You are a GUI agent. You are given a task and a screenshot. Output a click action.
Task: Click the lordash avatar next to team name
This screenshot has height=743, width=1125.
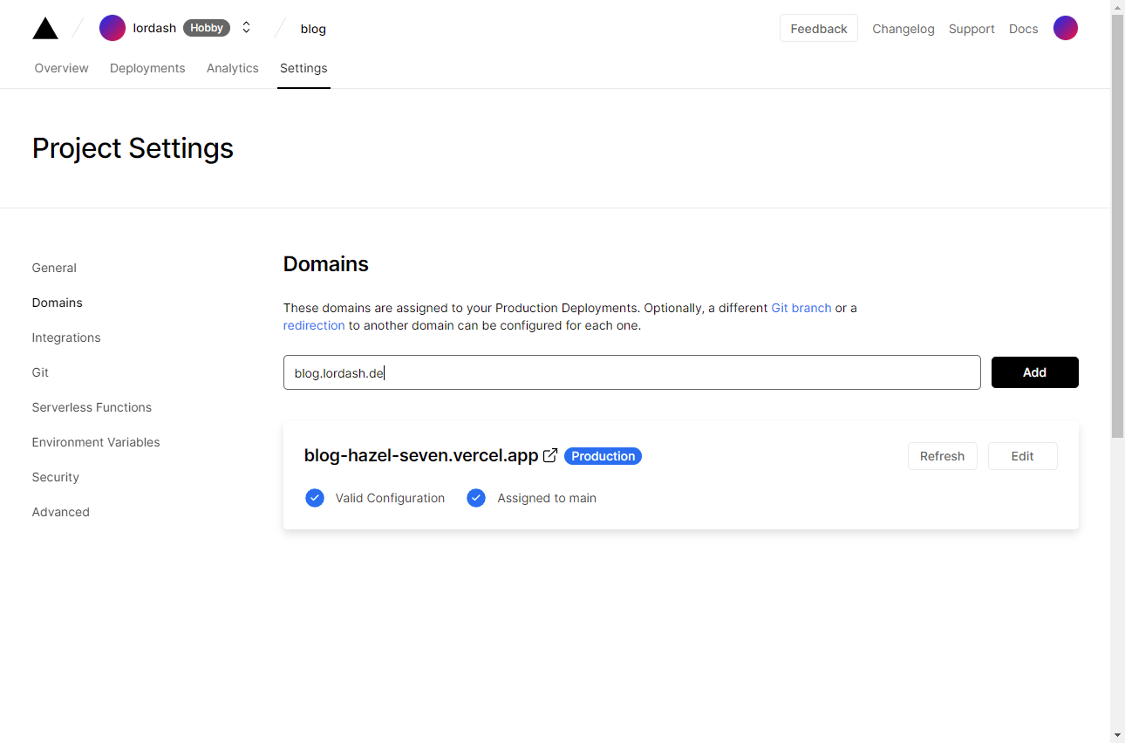(112, 28)
